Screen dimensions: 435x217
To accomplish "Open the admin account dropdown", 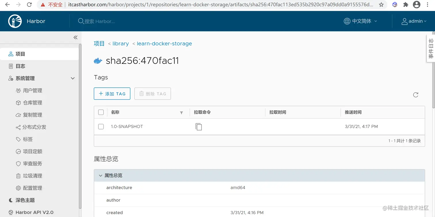I will pyautogui.click(x=414, y=21).
